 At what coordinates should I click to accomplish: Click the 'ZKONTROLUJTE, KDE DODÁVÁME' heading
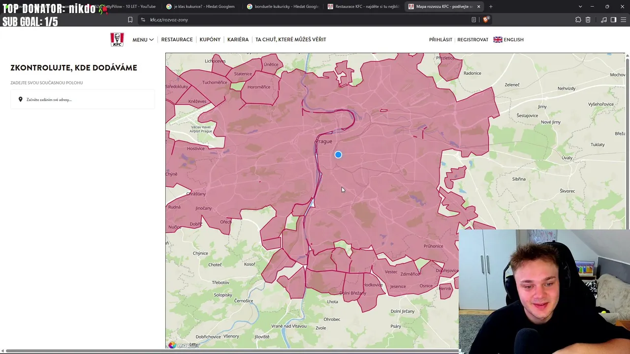pos(74,68)
